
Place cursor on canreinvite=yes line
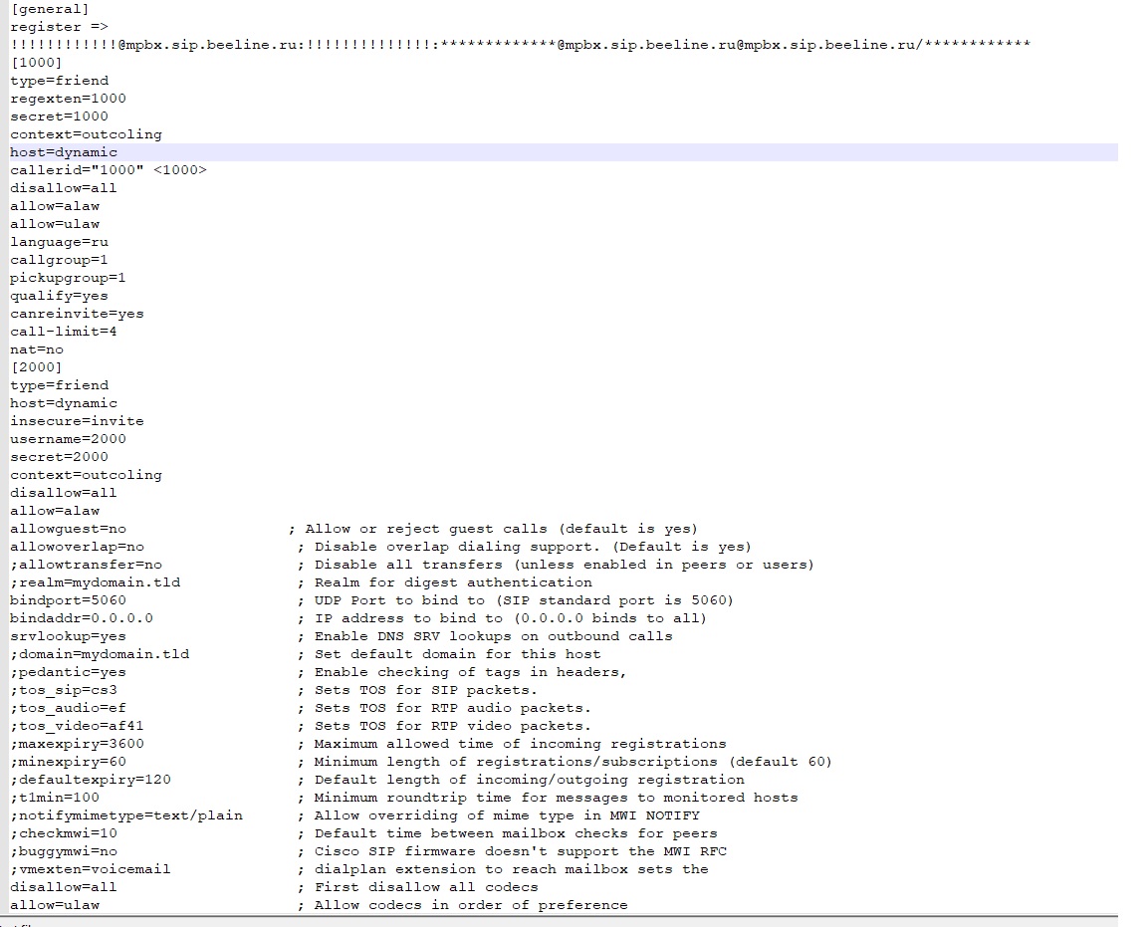[77, 314]
